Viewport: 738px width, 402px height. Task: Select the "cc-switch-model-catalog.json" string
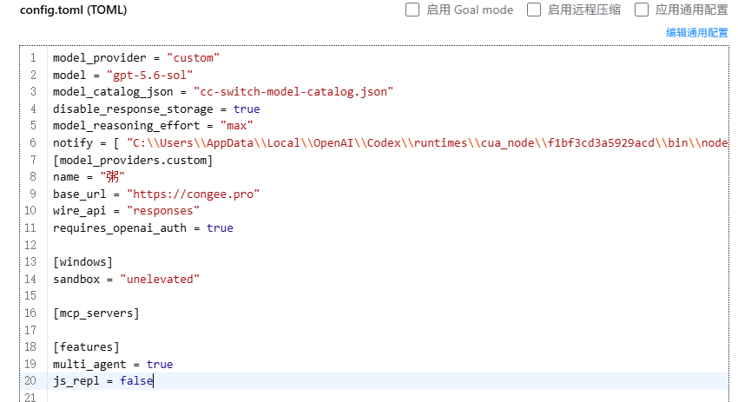[293, 92]
